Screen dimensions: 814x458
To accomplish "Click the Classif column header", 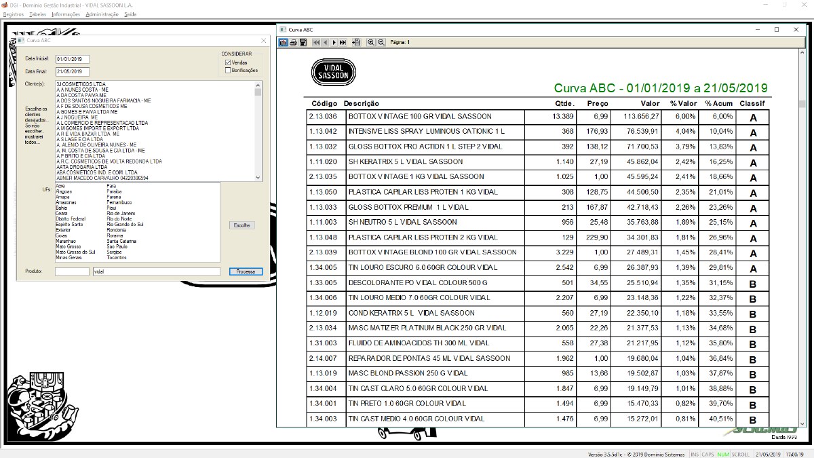I will tap(752, 104).
